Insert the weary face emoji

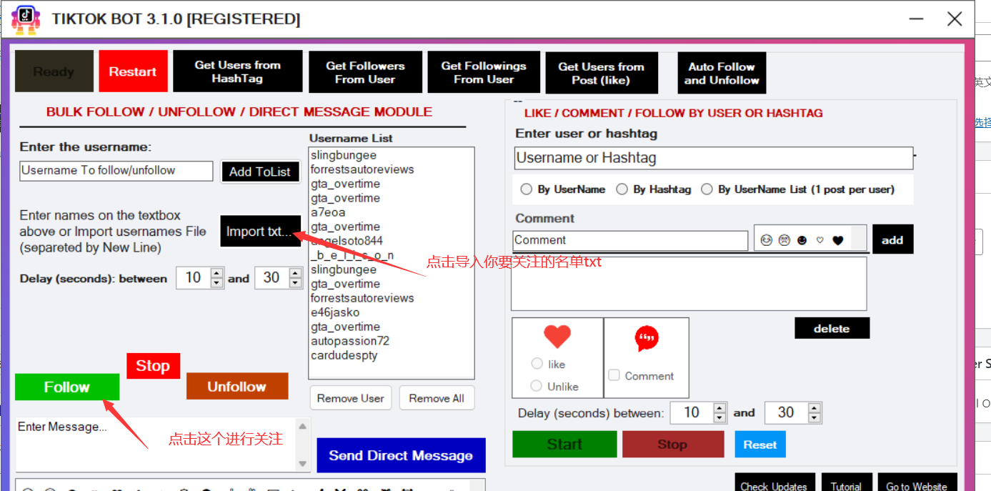pos(784,241)
